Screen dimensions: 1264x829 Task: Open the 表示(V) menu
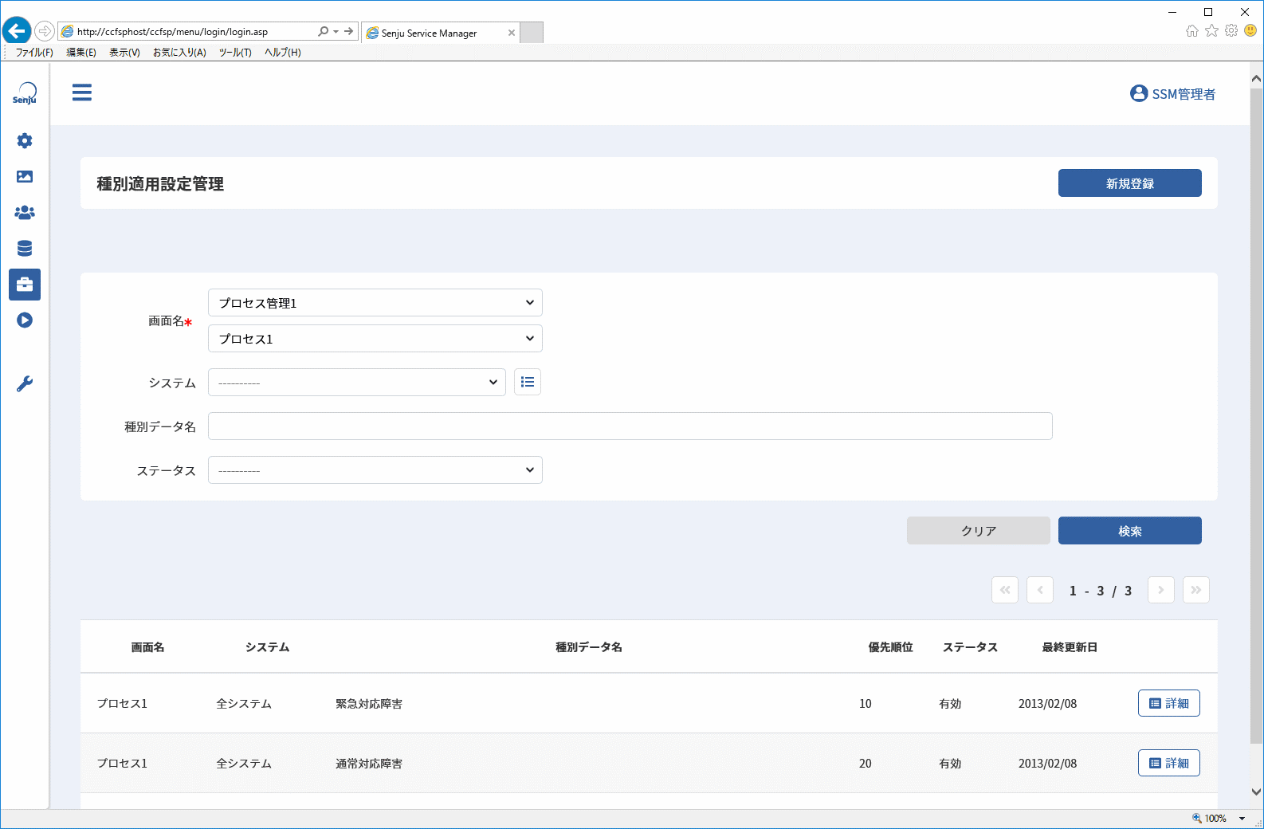coord(124,53)
